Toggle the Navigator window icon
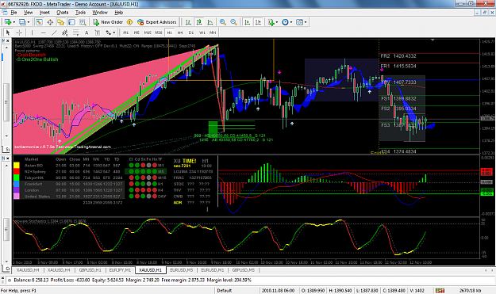 point(61,22)
